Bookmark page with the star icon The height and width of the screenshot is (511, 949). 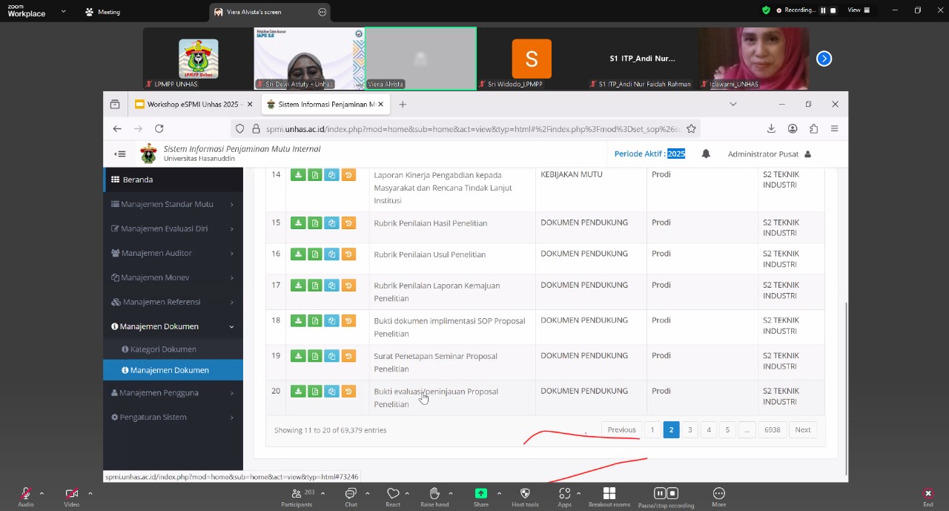pos(691,128)
